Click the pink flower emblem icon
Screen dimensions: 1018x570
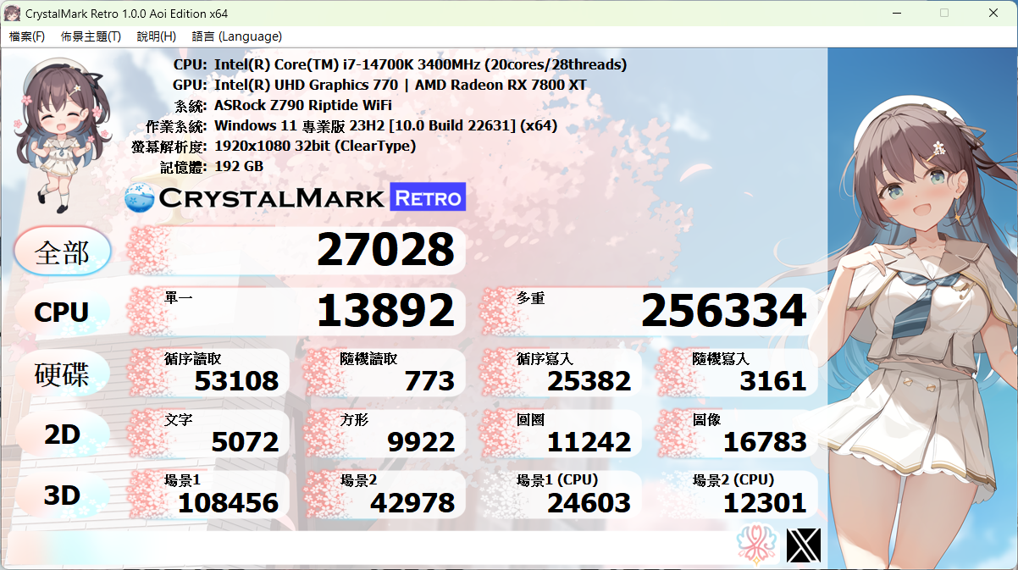point(755,545)
